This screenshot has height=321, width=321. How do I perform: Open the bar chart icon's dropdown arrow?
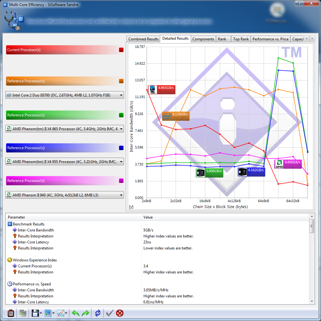click(53, 313)
